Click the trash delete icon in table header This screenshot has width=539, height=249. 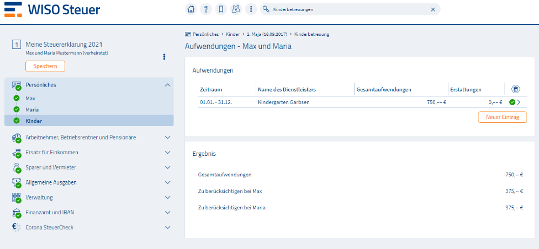515,89
